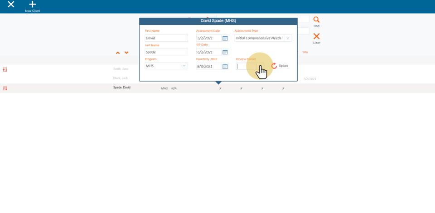Click the Last Name field
Screen dimensions: 435x213
click(166, 52)
